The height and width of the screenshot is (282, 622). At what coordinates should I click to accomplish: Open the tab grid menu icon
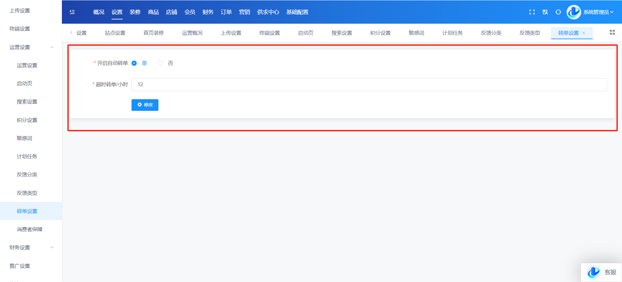point(612,32)
